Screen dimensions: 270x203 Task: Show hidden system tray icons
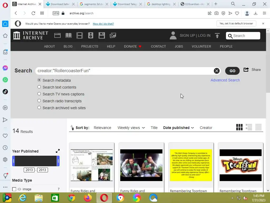tap(232, 198)
